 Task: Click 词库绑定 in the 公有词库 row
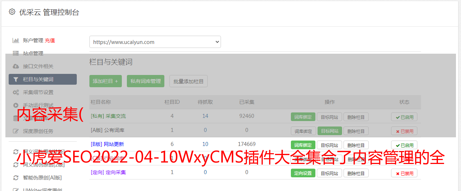click(303, 131)
